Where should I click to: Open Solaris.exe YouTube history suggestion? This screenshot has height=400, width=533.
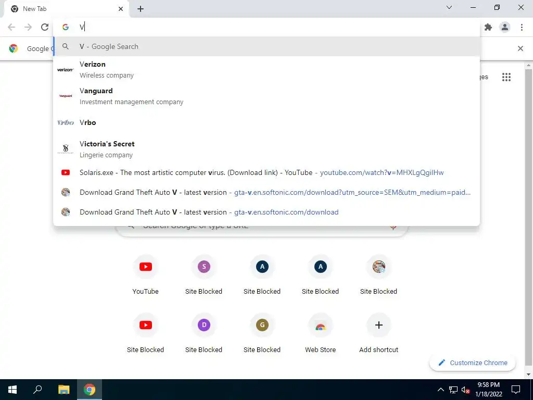[266, 172]
